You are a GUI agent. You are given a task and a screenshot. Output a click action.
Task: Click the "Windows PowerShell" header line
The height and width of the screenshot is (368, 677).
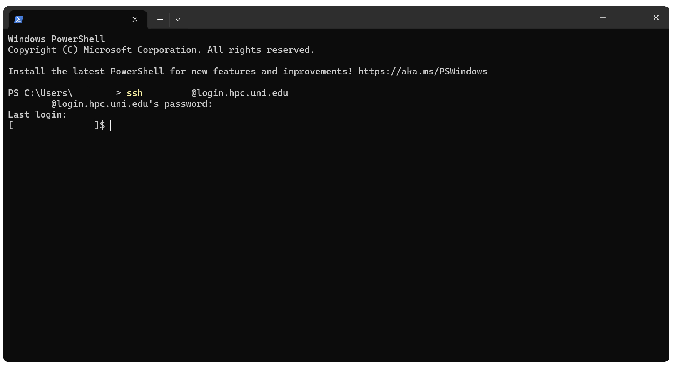[x=56, y=39]
